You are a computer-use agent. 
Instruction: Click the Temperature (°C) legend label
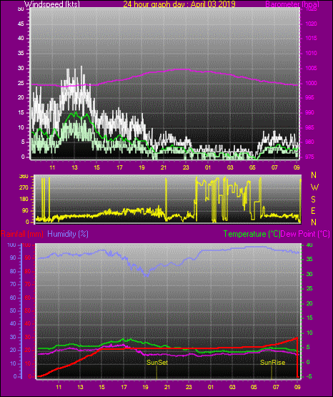[252, 234]
